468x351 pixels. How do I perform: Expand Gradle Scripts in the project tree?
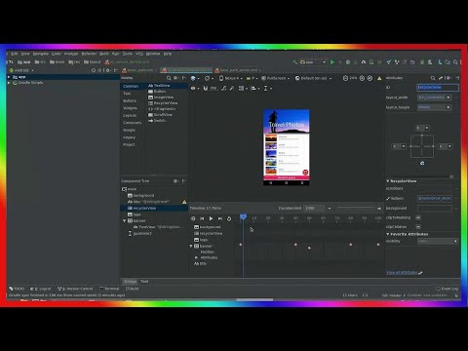point(9,83)
